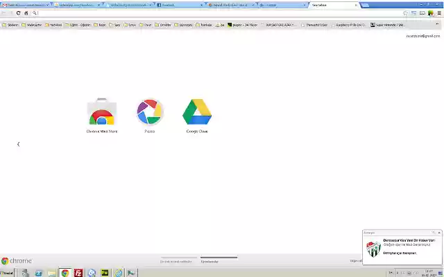This screenshot has width=444, height=277.
Task: Open notification settings wrench icon
Action: [x=433, y=233]
